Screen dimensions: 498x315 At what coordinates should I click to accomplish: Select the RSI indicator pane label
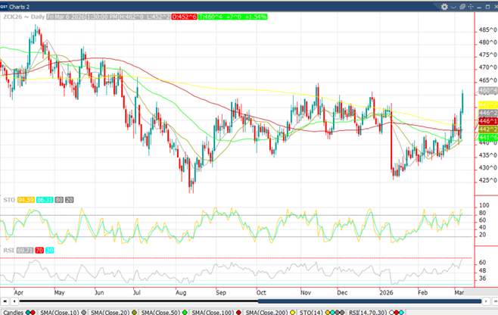(8, 249)
